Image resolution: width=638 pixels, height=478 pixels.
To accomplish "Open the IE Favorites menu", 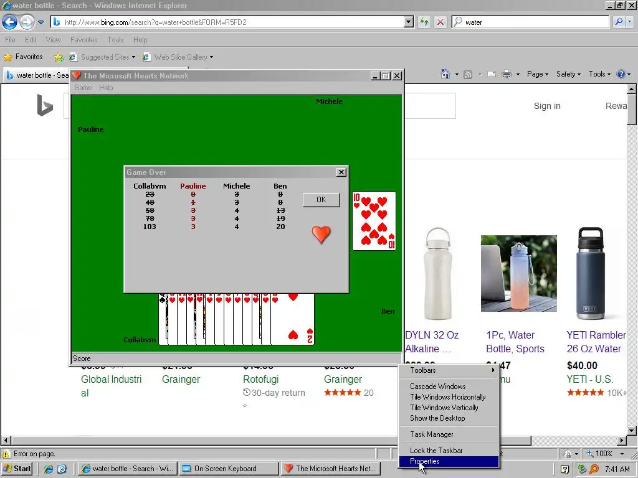I will tap(84, 39).
